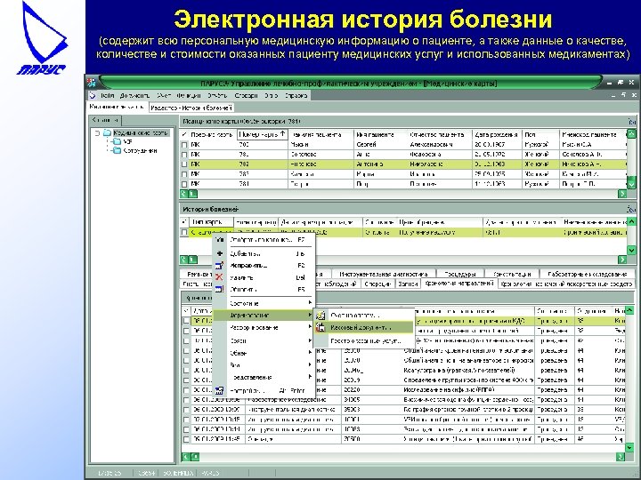Select the 'Сотрудники' tree item

tap(141, 150)
